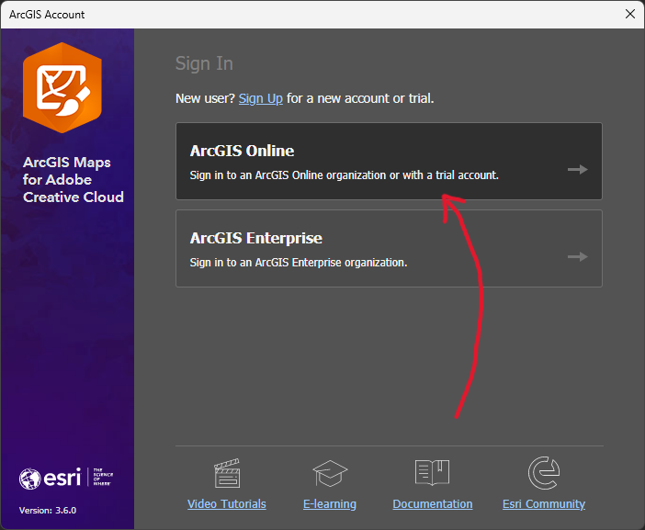Click the Sign In heading
This screenshot has height=530, width=645.
[x=205, y=63]
